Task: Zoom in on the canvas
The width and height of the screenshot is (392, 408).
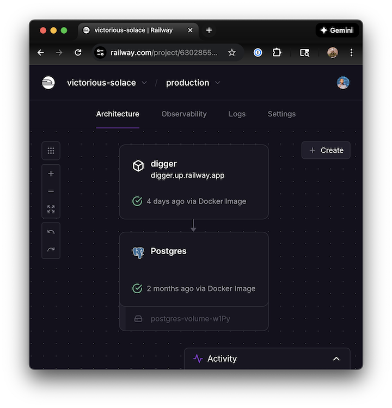Action: click(x=51, y=174)
